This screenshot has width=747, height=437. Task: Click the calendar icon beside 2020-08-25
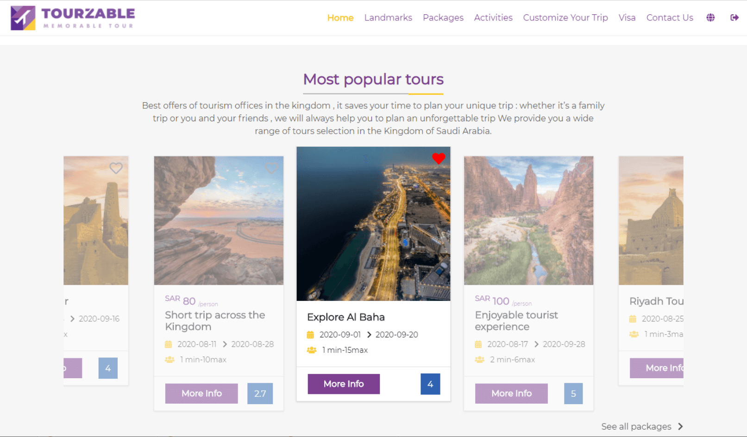(x=633, y=319)
